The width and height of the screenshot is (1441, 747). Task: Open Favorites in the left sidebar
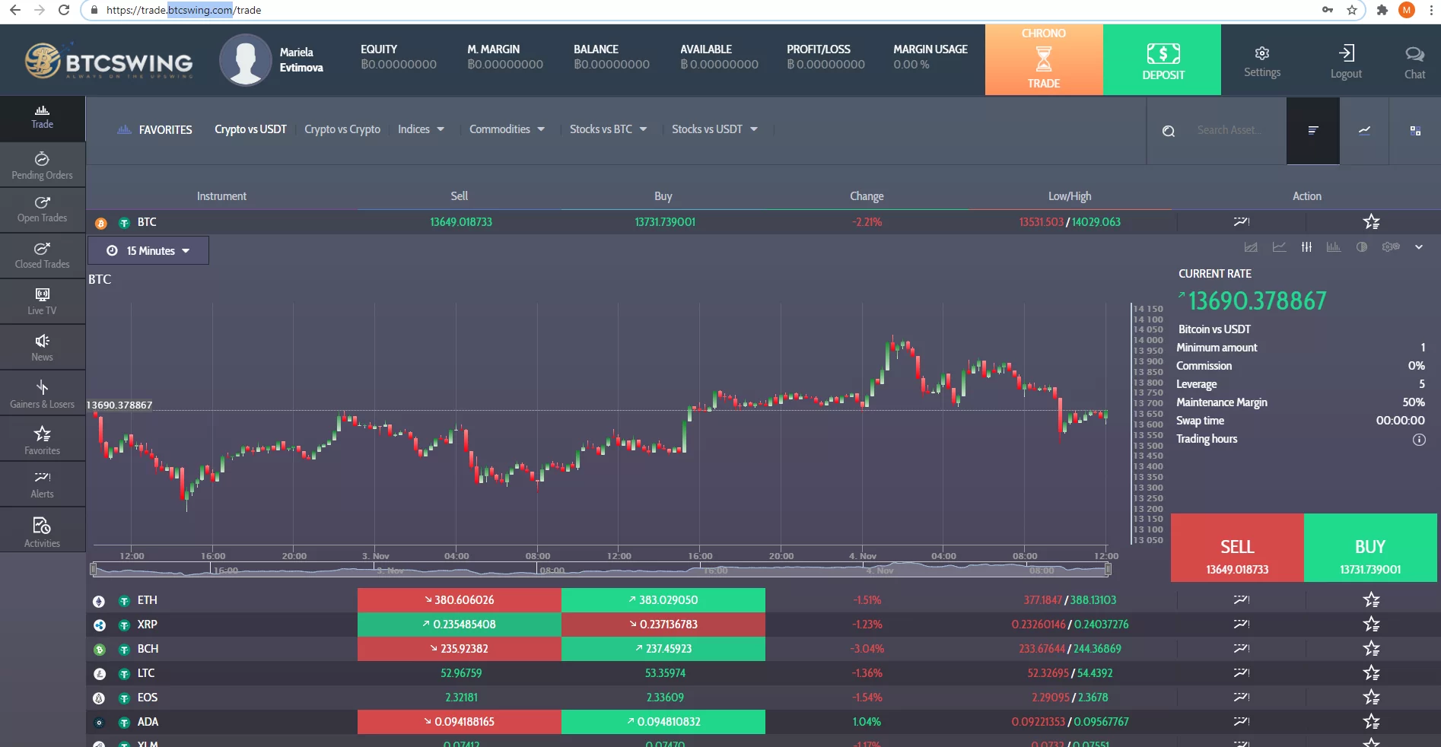point(43,440)
